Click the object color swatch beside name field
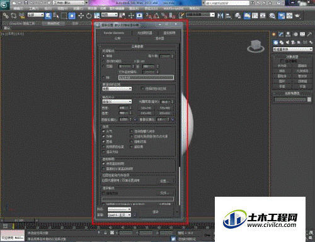 [x=309, y=99]
